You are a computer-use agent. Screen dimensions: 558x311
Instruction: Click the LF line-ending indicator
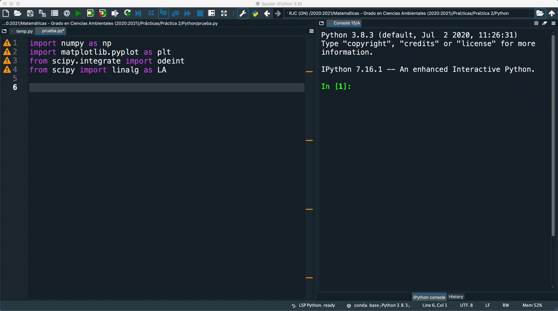coord(487,305)
